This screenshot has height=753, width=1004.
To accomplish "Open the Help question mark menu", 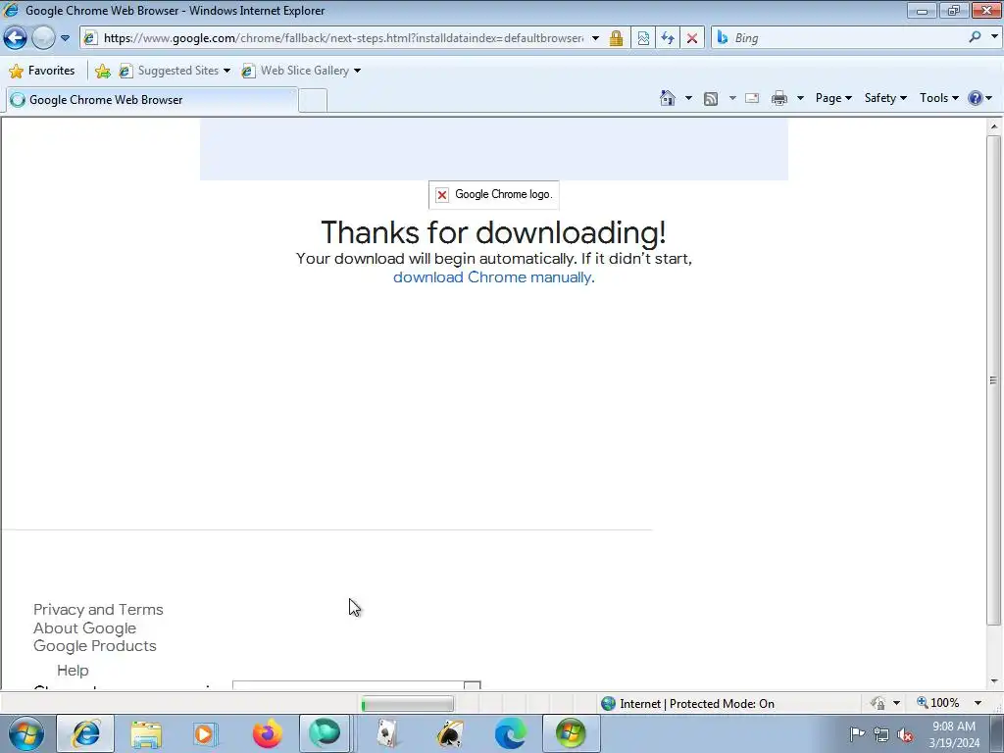I will point(979,98).
